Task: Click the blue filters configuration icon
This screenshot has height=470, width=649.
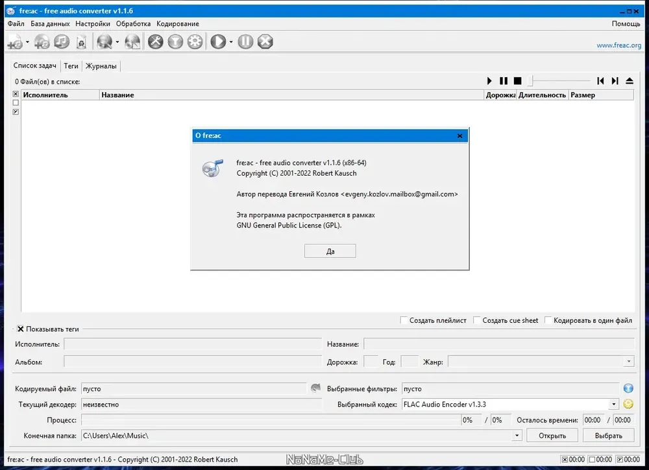Action: click(x=628, y=388)
